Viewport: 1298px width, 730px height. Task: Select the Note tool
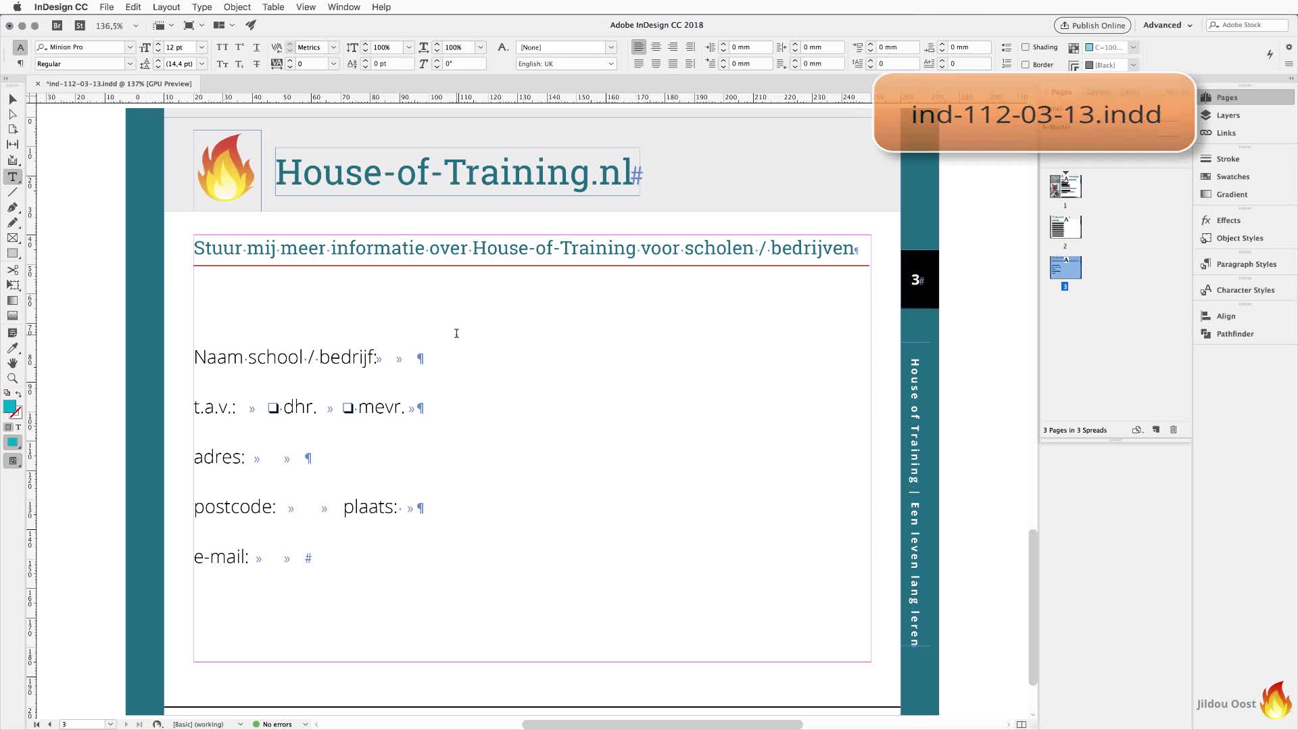pyautogui.click(x=12, y=333)
